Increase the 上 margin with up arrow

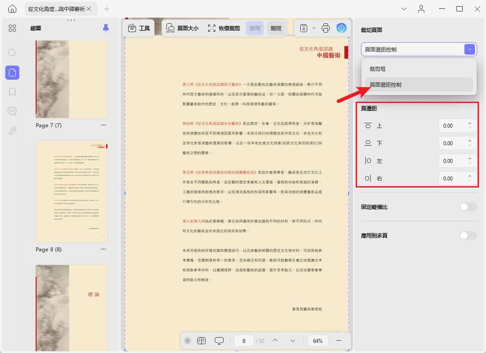point(470,123)
